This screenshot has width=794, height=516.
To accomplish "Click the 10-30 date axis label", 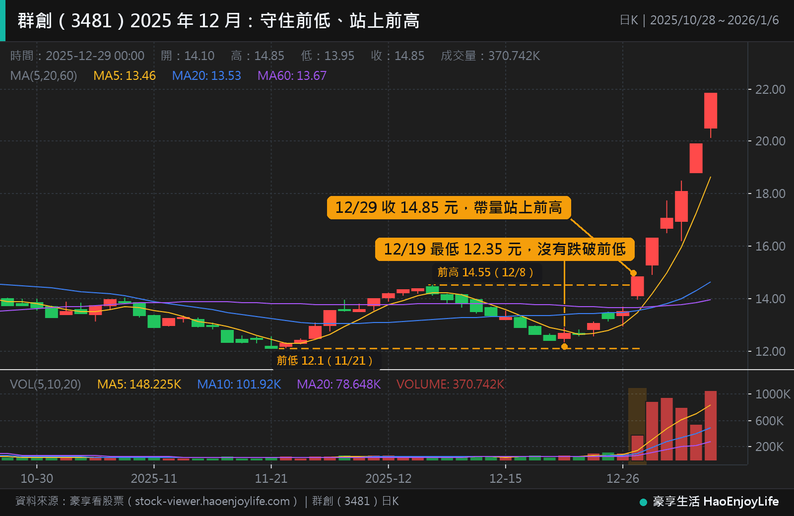I will click(x=37, y=478).
